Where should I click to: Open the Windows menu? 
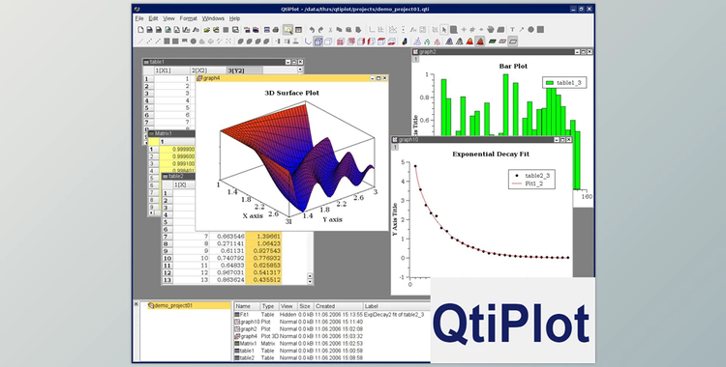click(214, 18)
